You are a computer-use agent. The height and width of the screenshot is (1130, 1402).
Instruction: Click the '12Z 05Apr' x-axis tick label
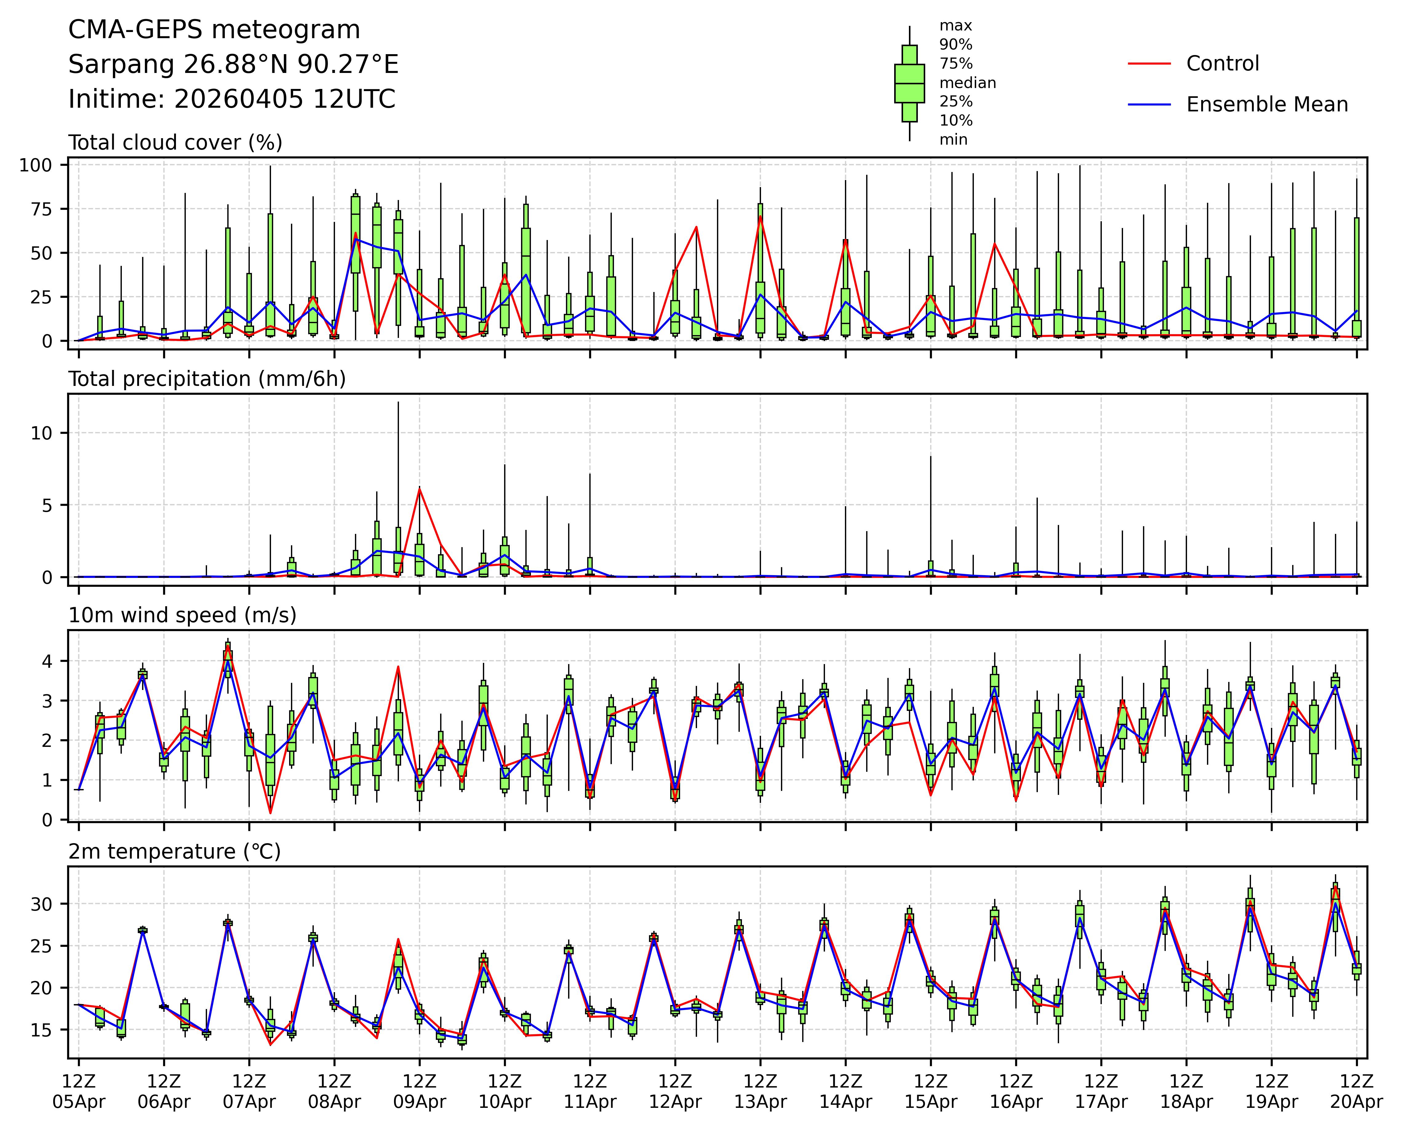click(79, 1092)
